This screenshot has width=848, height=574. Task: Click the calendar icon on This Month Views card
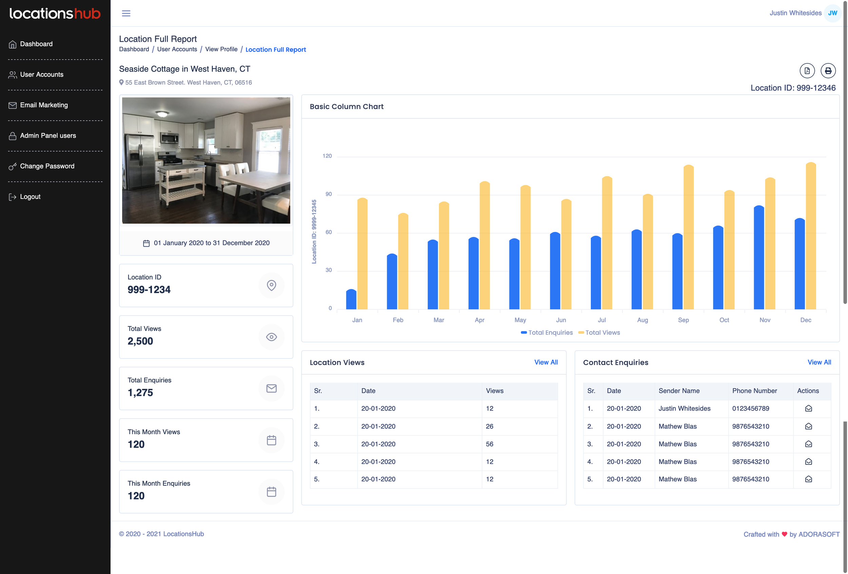[271, 440]
